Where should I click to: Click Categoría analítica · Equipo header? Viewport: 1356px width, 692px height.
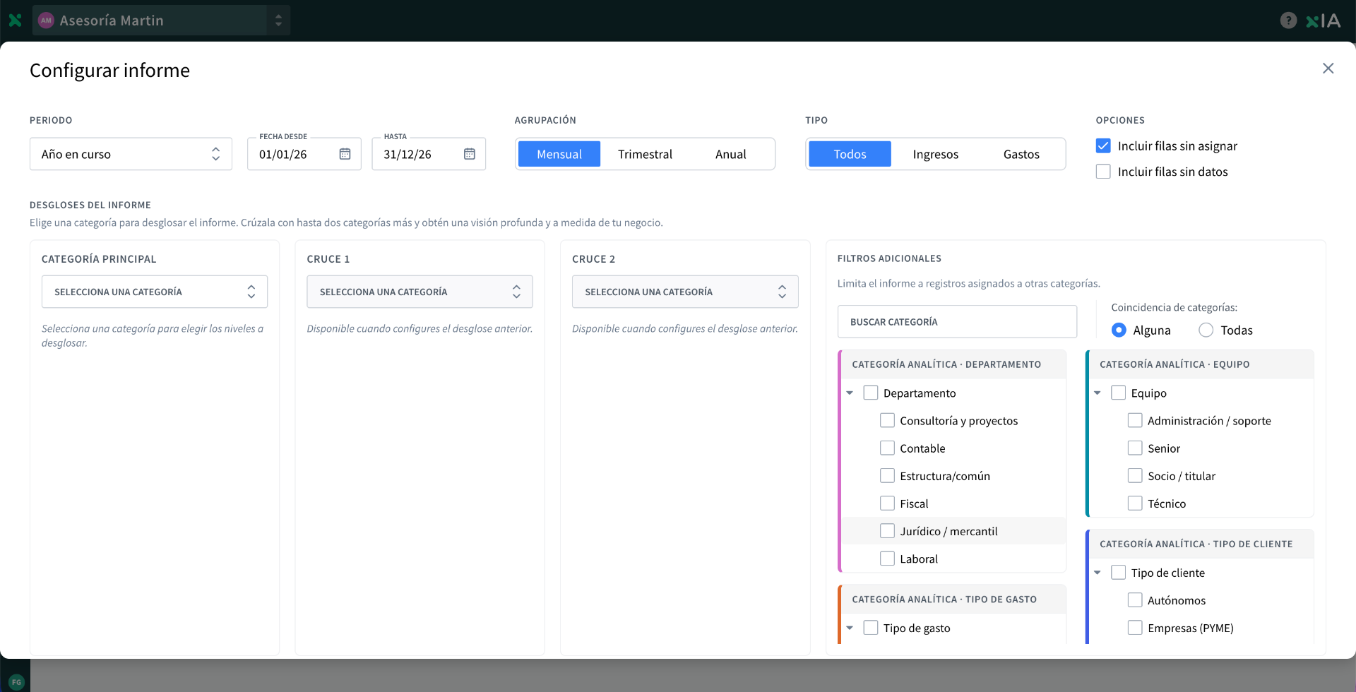[x=1201, y=364]
